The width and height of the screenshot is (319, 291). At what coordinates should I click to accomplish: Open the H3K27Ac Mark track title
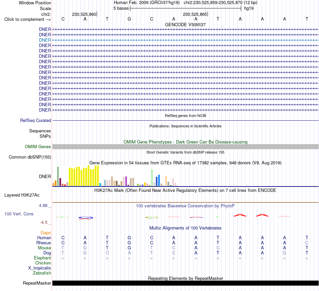point(185,191)
